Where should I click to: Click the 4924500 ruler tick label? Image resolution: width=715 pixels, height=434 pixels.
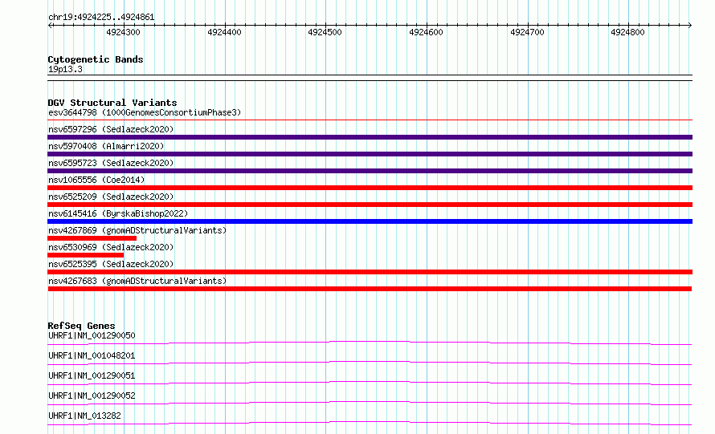[325, 32]
